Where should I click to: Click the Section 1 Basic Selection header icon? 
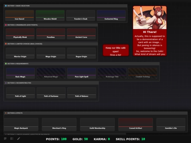6,6
